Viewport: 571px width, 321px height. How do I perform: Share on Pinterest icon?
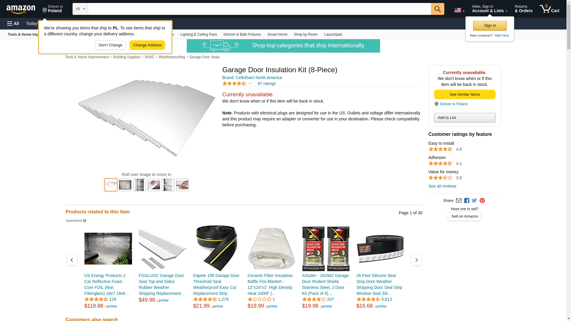pyautogui.click(x=482, y=201)
